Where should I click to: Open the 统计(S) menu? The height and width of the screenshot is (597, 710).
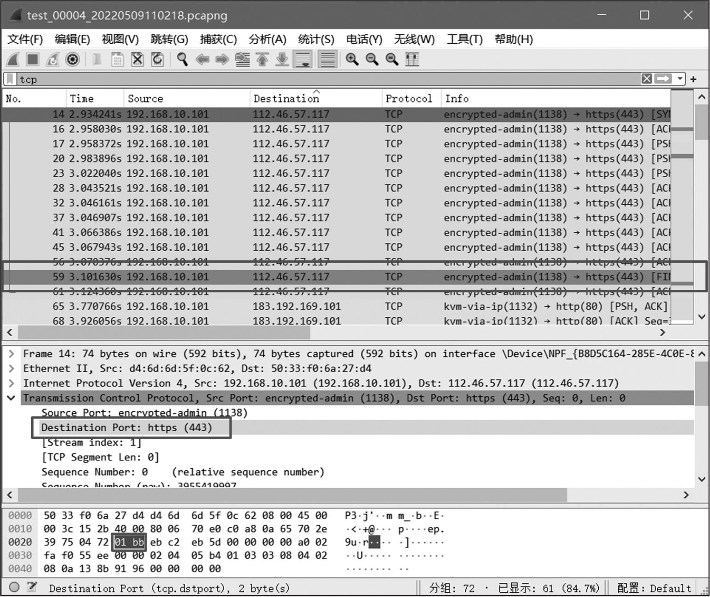[316, 39]
